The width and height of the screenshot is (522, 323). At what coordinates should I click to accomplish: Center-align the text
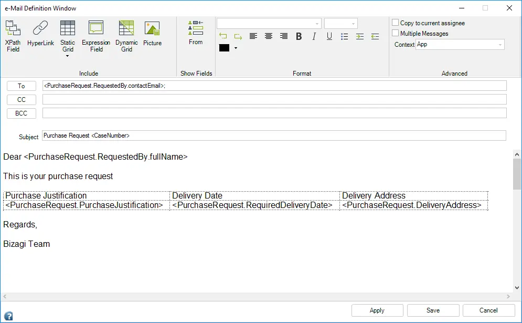[268, 36]
